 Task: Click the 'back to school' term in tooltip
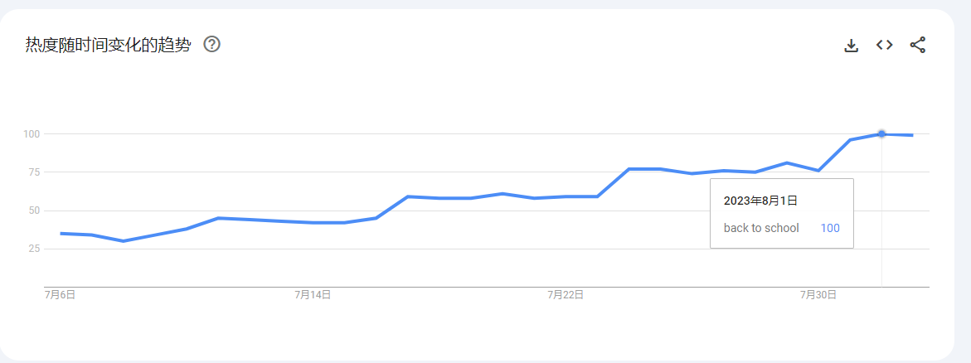pyautogui.click(x=761, y=228)
